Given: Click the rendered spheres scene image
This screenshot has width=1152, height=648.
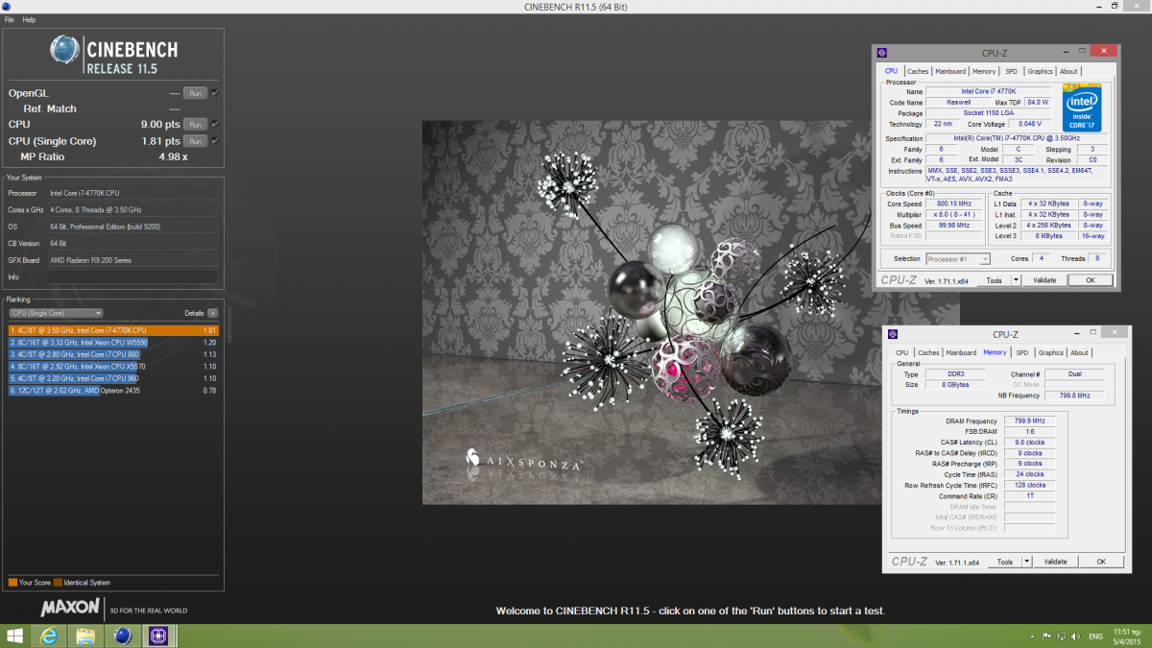Looking at the screenshot, I should coord(690,312).
